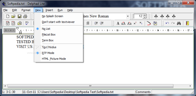
Task: Expand the Times New Roman font dropdown
Action: (128, 16)
